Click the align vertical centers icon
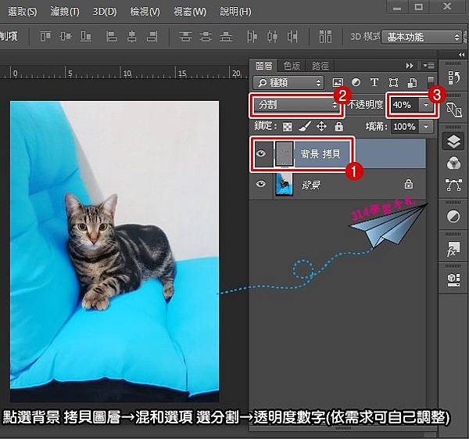Viewport: 469px width, 439px height. click(x=66, y=37)
